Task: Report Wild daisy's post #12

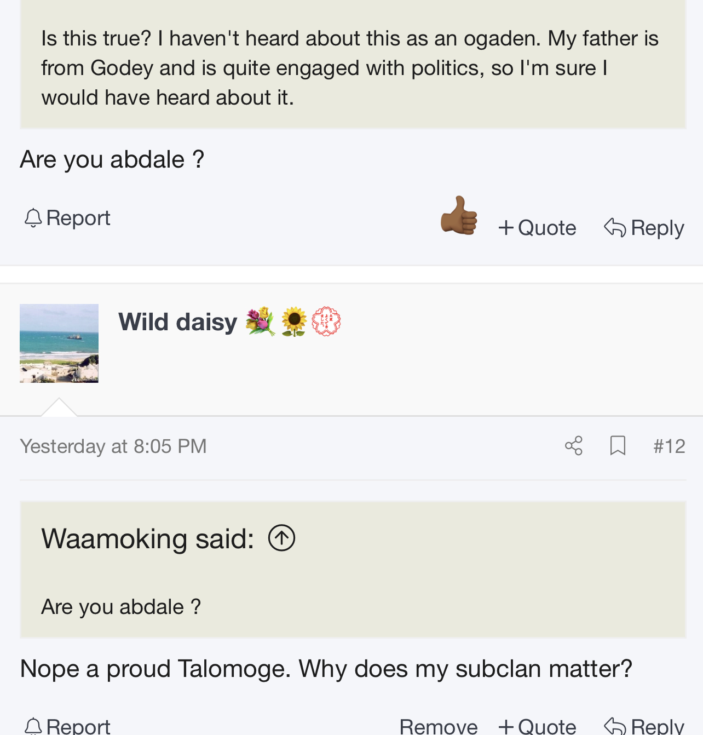Action: pyautogui.click(x=68, y=726)
